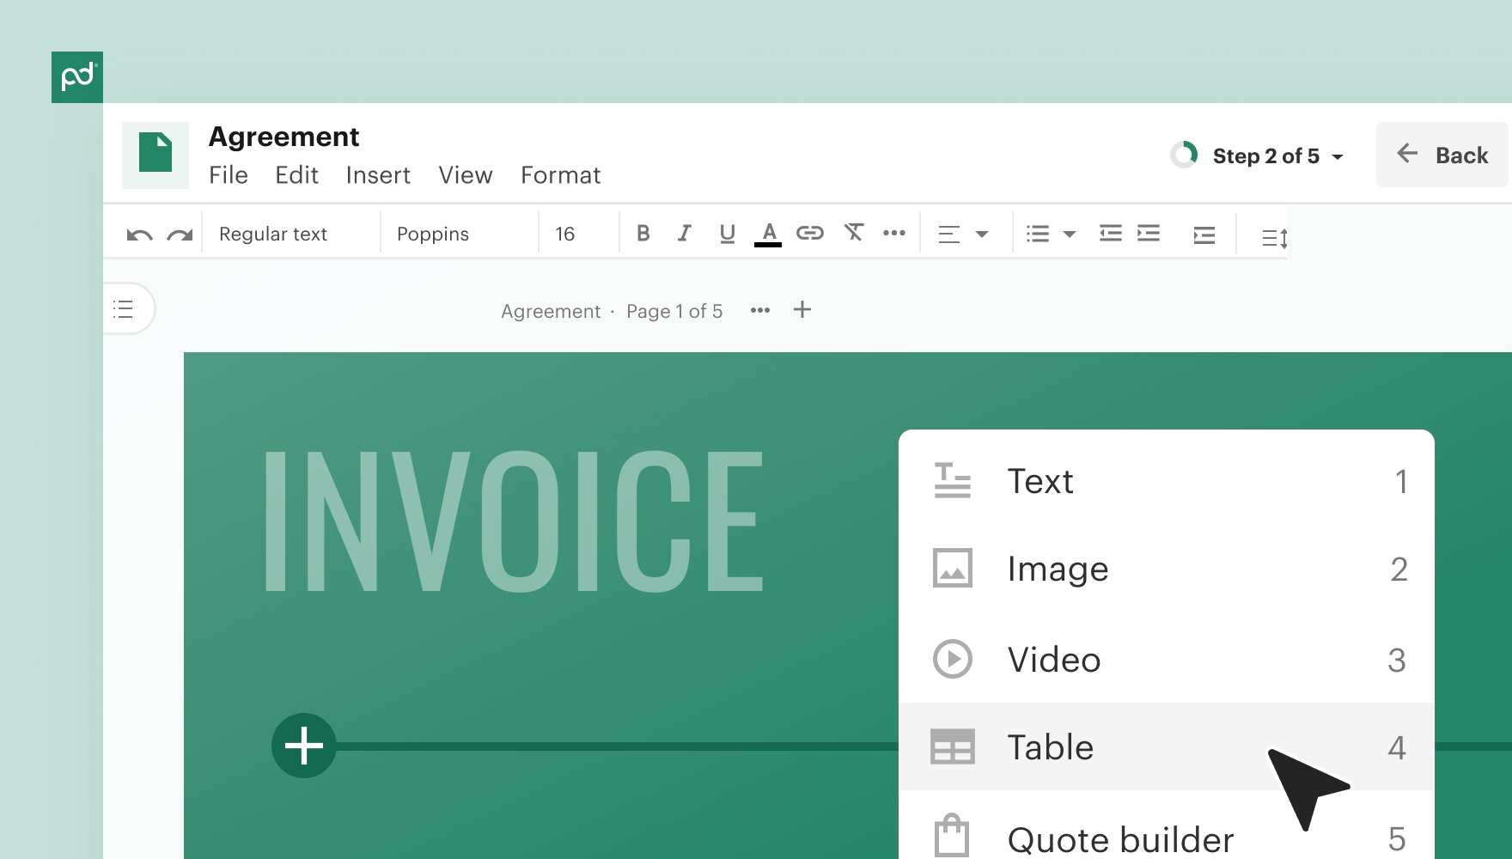
Task: Click the Quote builder bag icon
Action: pos(952,835)
